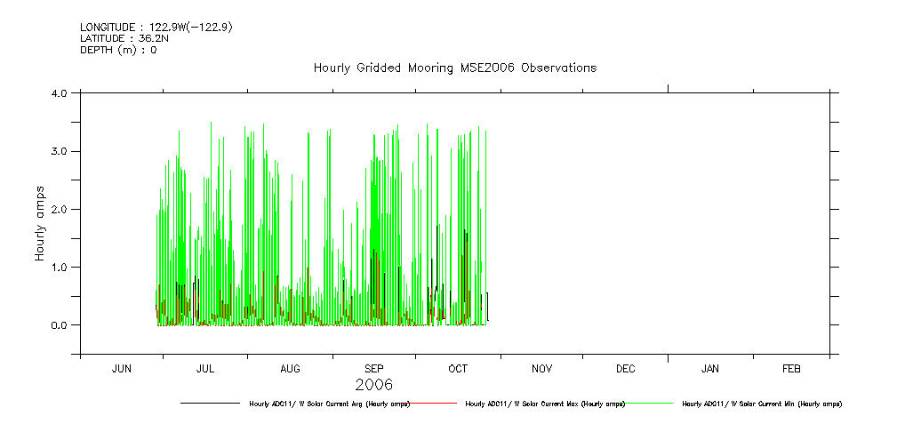Click the DEPTH (m) header line

[x=118, y=51]
